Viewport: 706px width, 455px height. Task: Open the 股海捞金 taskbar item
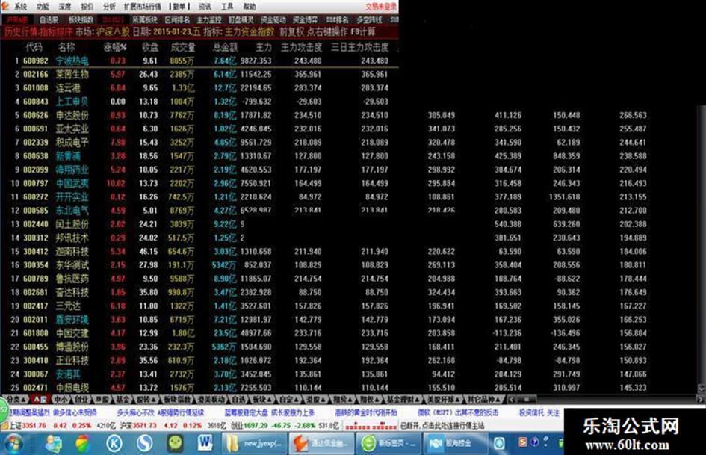(455, 444)
